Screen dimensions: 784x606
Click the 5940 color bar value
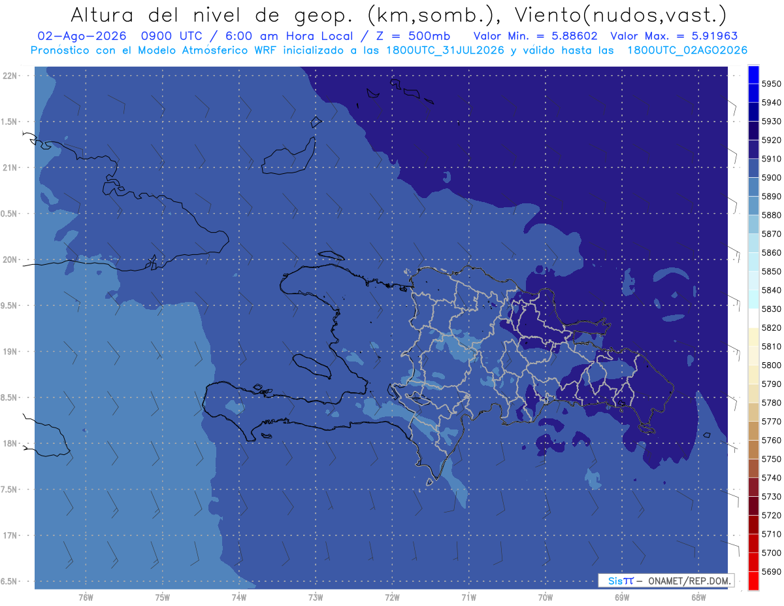pyautogui.click(x=772, y=103)
